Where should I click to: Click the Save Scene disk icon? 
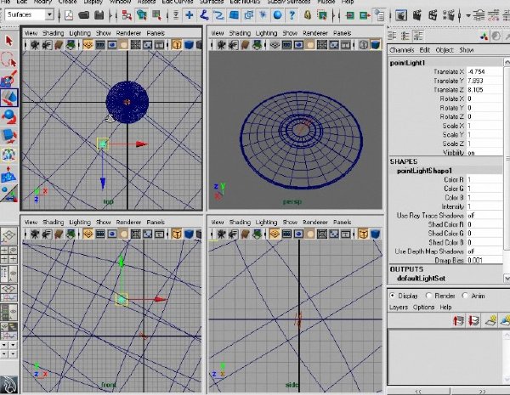pos(99,15)
